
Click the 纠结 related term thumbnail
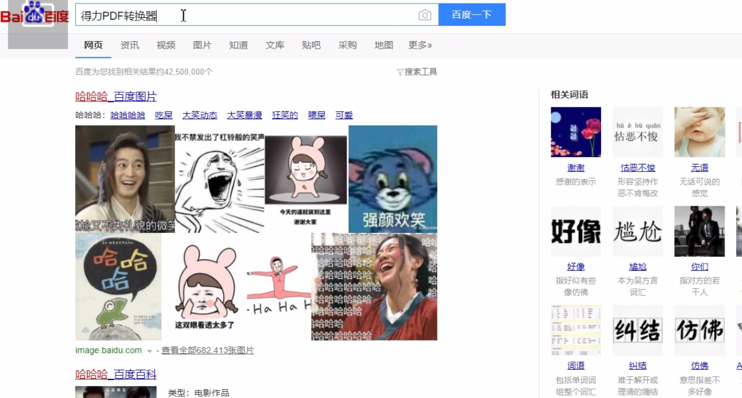638,330
